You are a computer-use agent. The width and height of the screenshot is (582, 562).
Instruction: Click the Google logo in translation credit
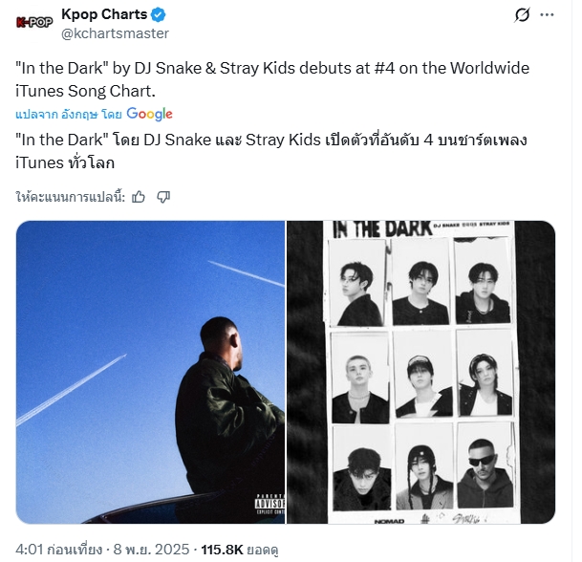coord(150,114)
